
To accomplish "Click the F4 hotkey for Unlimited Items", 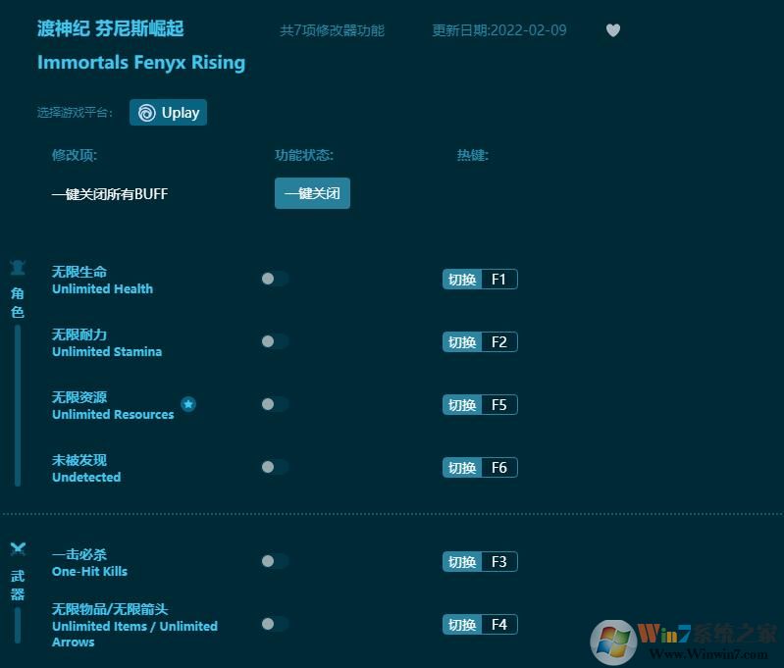I will pos(498,625).
